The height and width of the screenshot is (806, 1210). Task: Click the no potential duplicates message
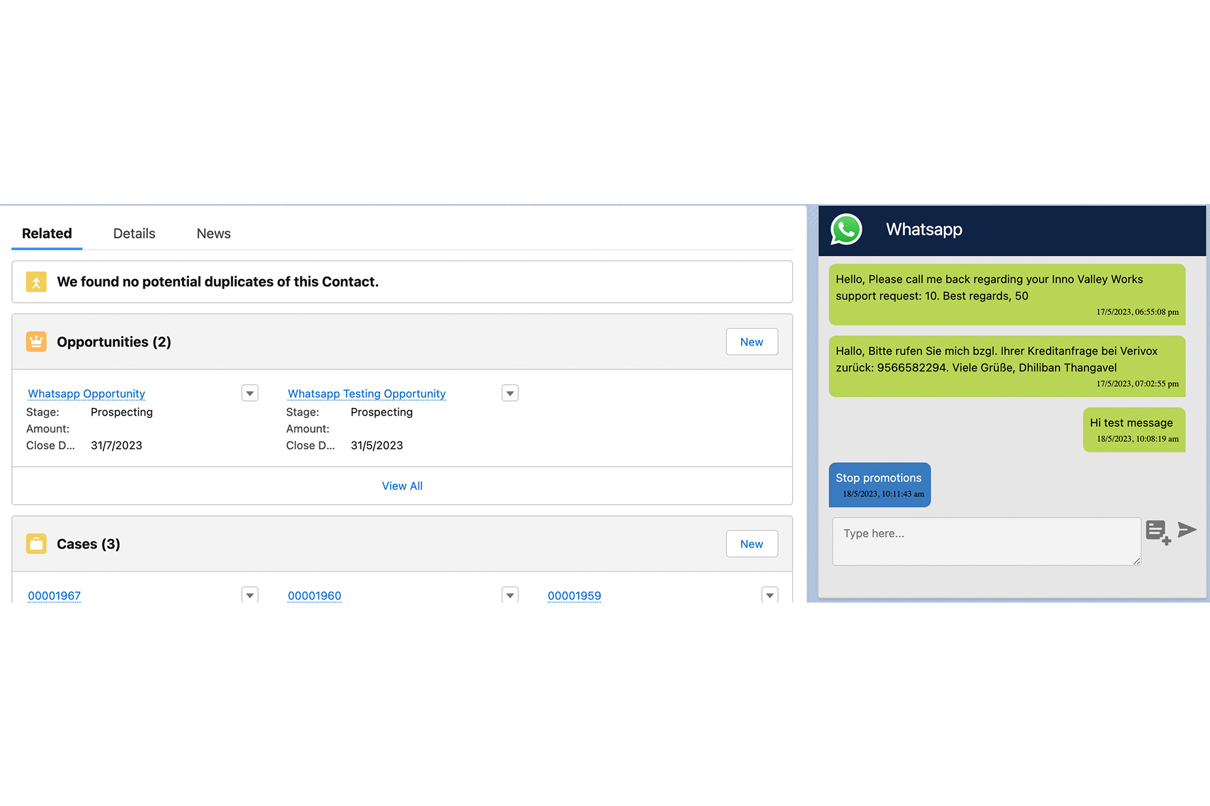click(x=218, y=281)
